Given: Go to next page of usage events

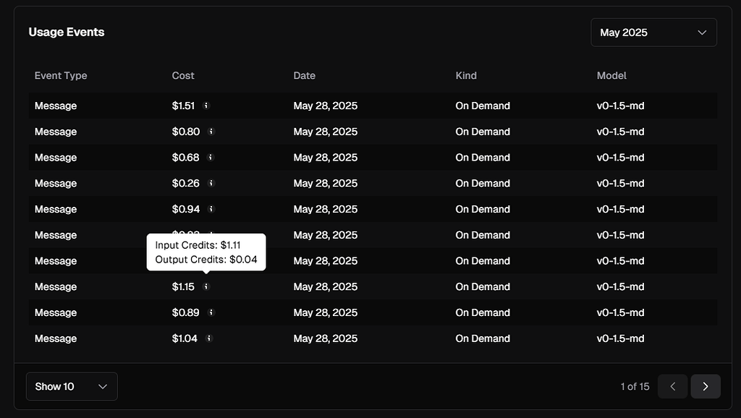Looking at the screenshot, I should (706, 386).
